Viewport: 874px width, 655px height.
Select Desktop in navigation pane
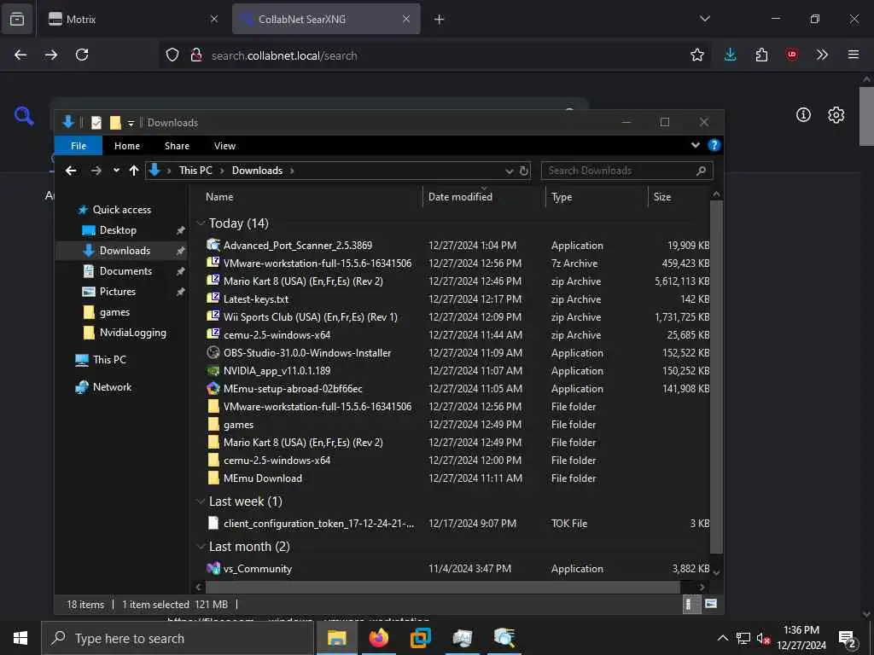118,230
